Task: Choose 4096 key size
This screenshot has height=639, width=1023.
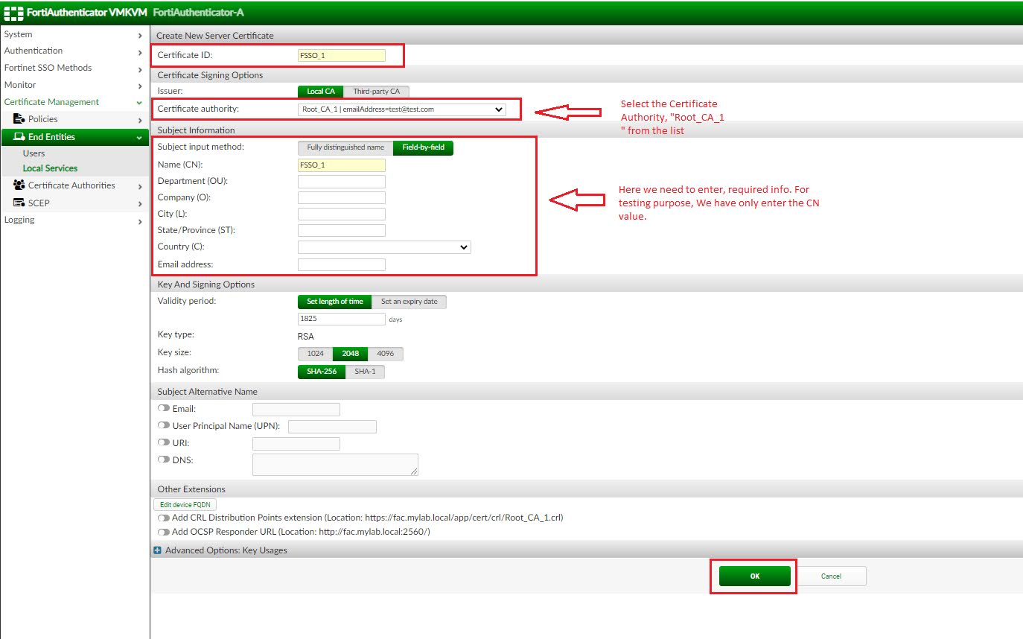Action: pyautogui.click(x=386, y=354)
